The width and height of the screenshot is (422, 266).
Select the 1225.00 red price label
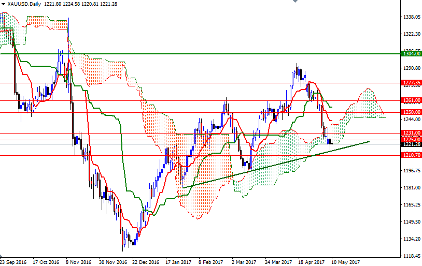(411, 140)
